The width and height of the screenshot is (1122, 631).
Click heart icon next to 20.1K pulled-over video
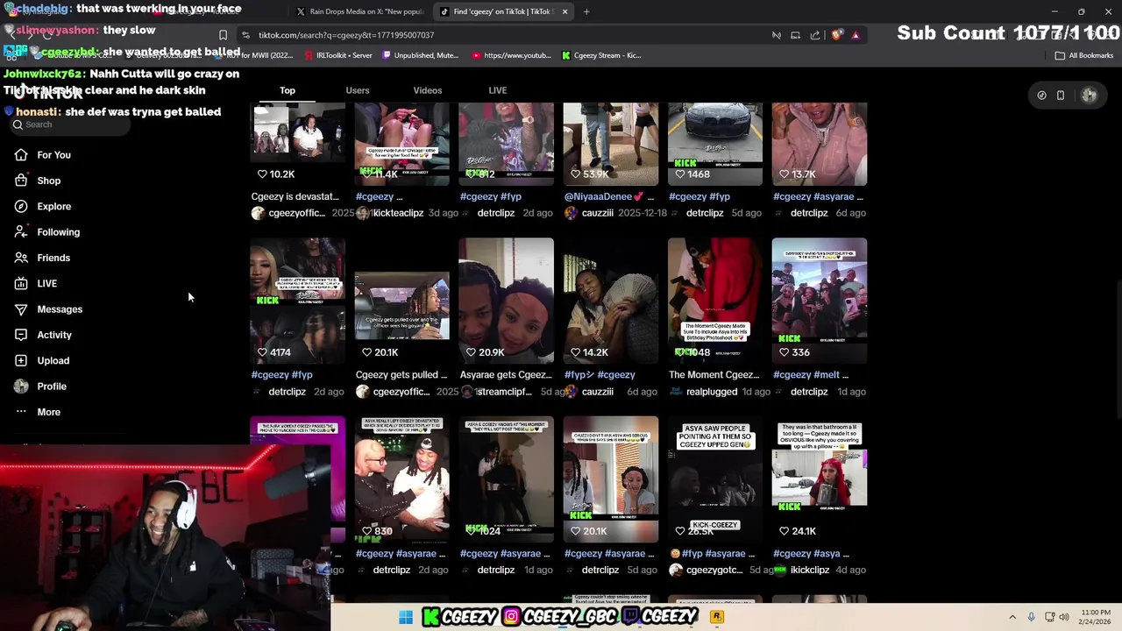click(x=366, y=352)
